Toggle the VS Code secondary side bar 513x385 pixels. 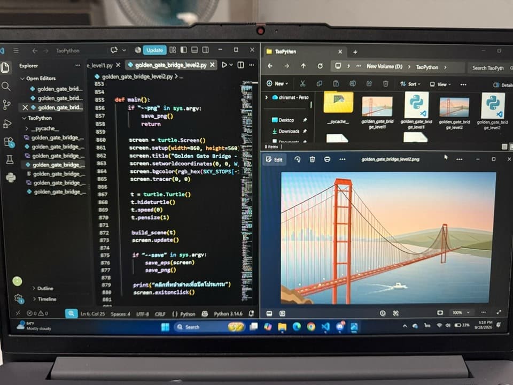tap(205, 50)
